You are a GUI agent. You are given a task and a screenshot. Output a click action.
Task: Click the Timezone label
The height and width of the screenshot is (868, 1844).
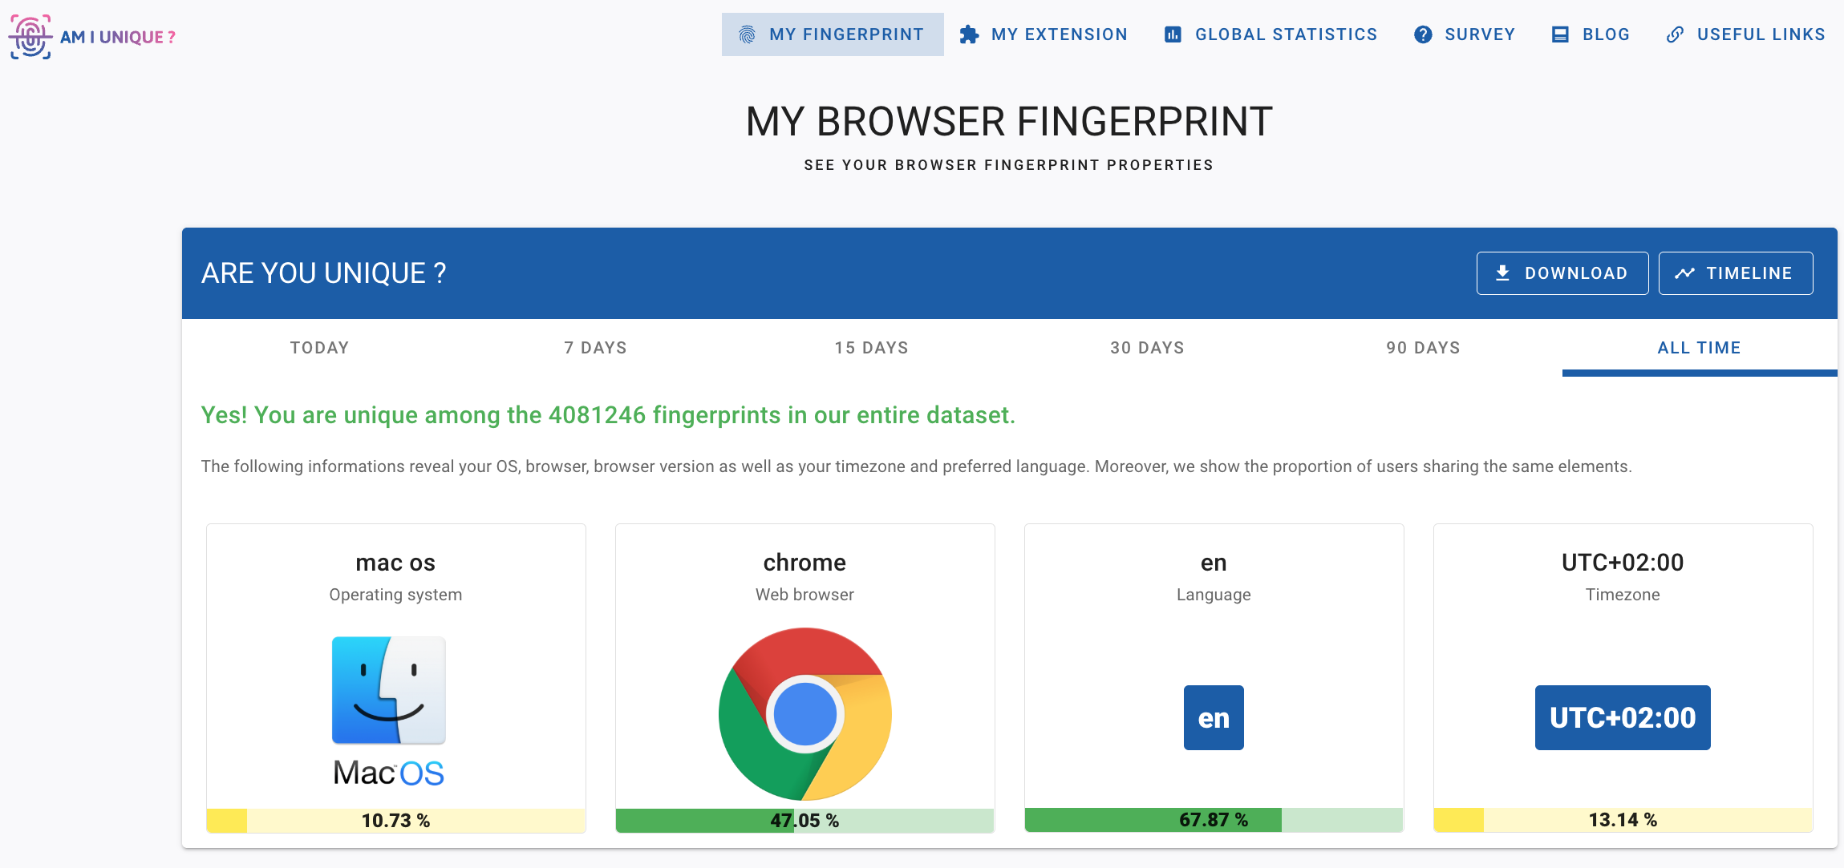tap(1623, 595)
